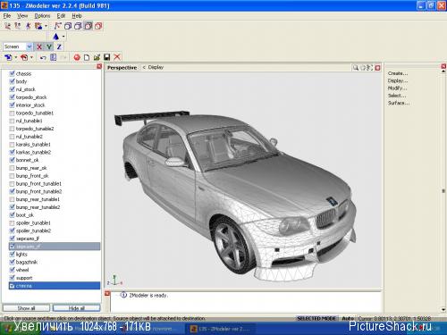
Task: Click the red X delete icon
Action: click(117, 57)
